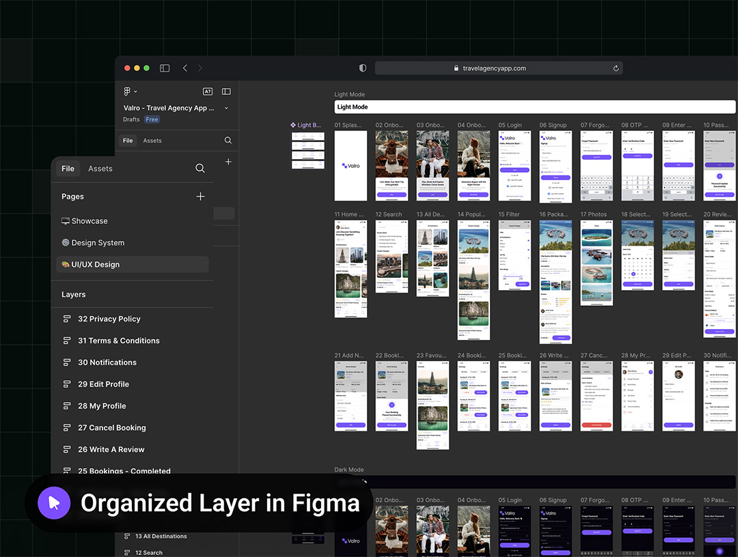This screenshot has width=738, height=557.
Task: Switch to the Assets tab in zoomed panel
Action: tap(100, 169)
